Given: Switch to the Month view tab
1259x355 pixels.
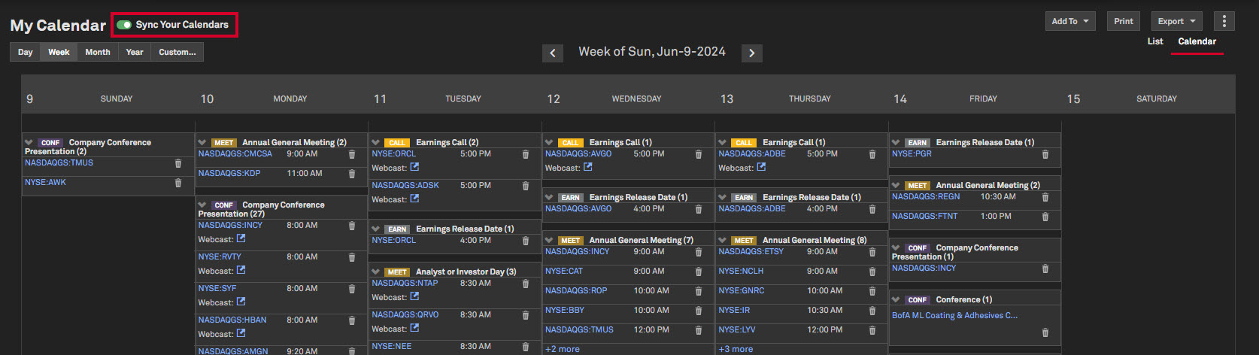Looking at the screenshot, I should pos(97,52).
